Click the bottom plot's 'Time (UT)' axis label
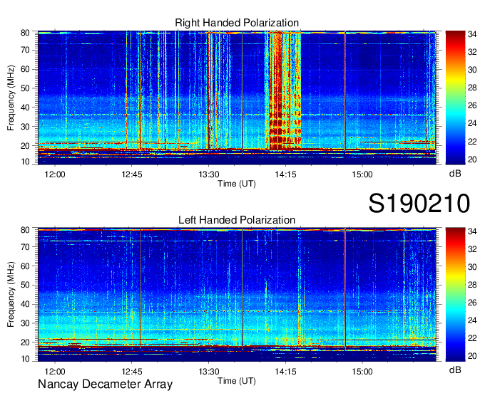Screen dimensions: 485x393 click(x=237, y=381)
